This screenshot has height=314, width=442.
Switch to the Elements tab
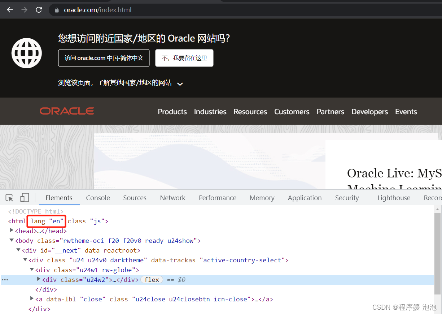click(x=59, y=198)
